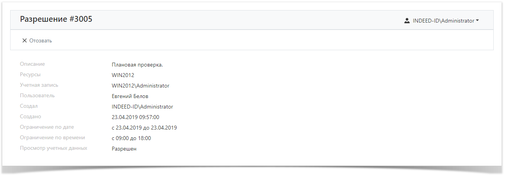
Task: Click the X icon beside Отозвать
Action: pyautogui.click(x=25, y=40)
